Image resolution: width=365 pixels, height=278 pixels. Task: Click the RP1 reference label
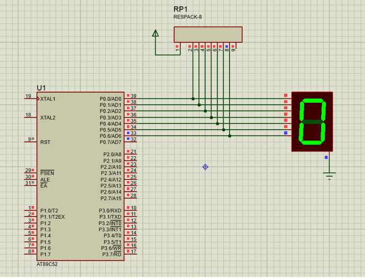[x=180, y=9]
